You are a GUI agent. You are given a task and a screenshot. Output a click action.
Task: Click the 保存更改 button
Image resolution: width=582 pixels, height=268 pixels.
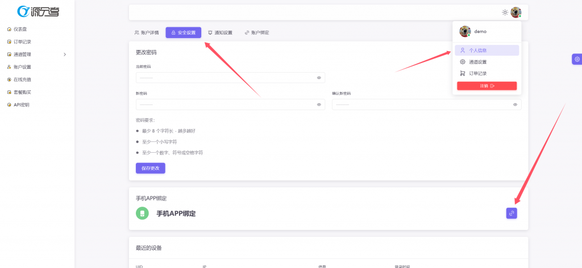tap(150, 168)
